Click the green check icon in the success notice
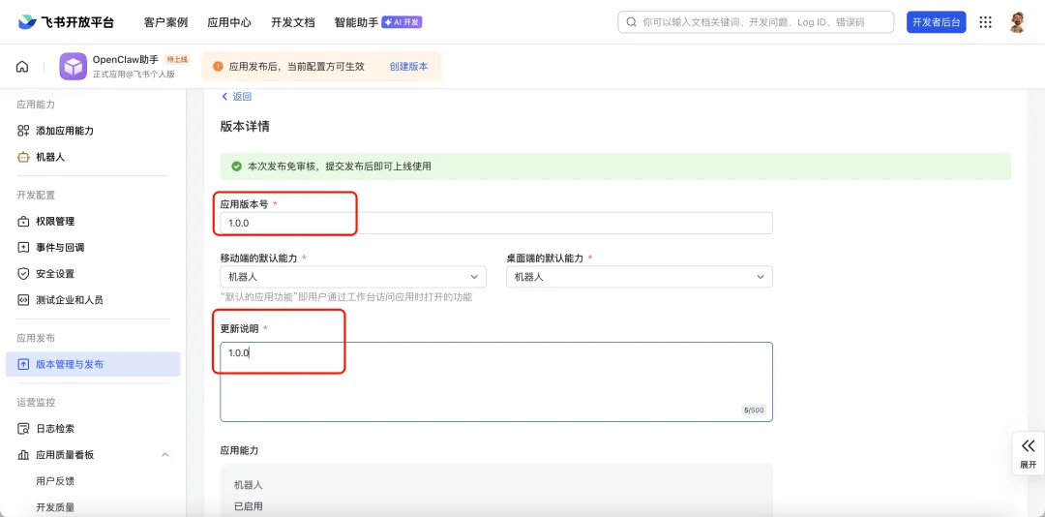 point(236,167)
